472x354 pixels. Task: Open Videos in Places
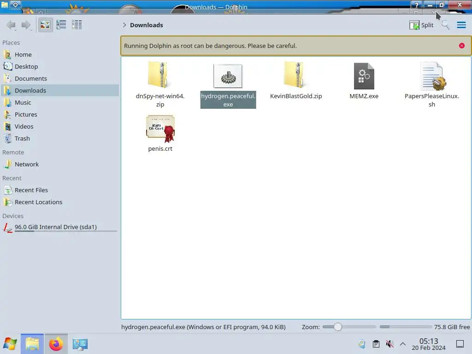(59, 126)
